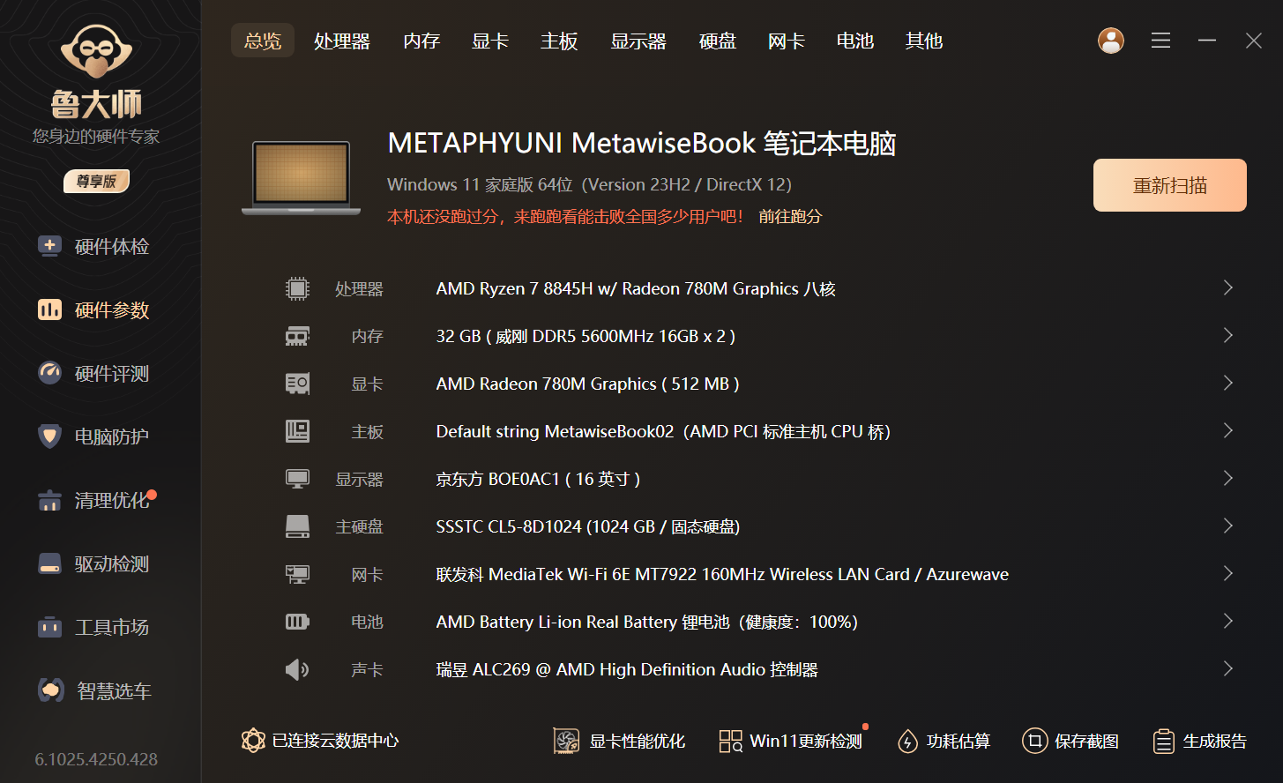Switch to the 显卡 tab
The image size is (1283, 783).
point(490,41)
